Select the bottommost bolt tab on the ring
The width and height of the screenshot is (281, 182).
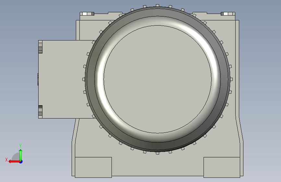click(x=158, y=153)
